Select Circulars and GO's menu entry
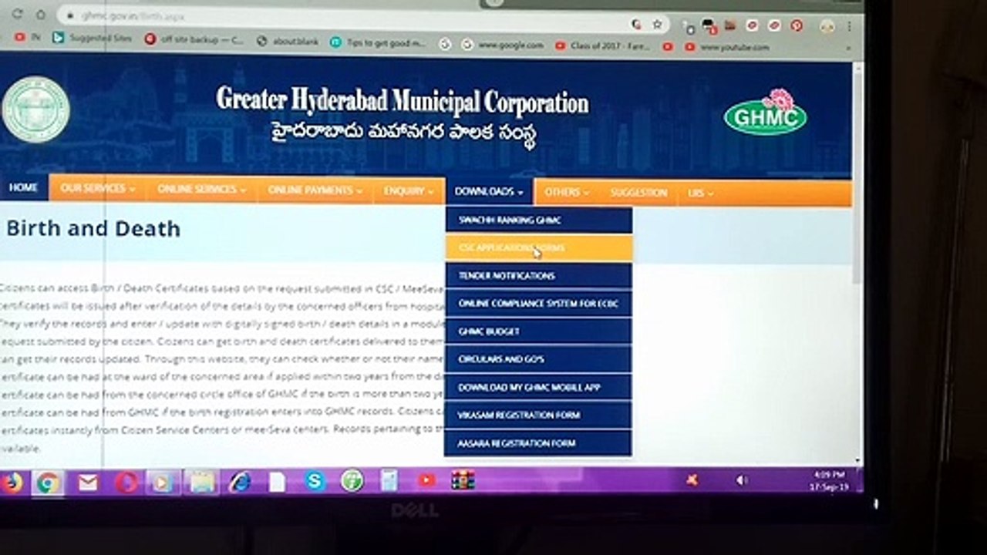This screenshot has height=555, width=987. coord(538,359)
